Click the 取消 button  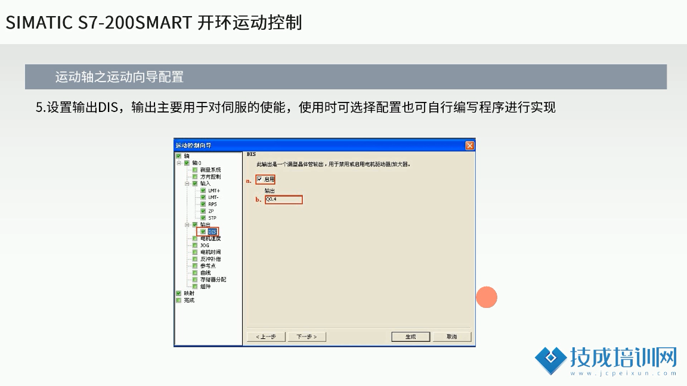pos(451,337)
